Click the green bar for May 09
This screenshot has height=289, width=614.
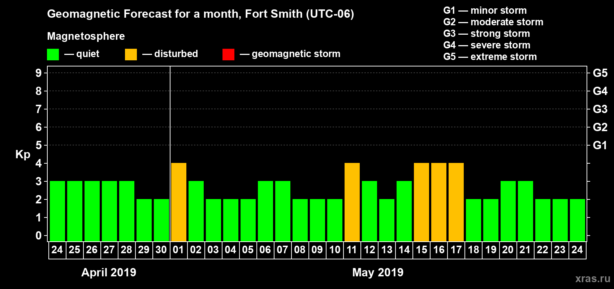[x=317, y=220]
